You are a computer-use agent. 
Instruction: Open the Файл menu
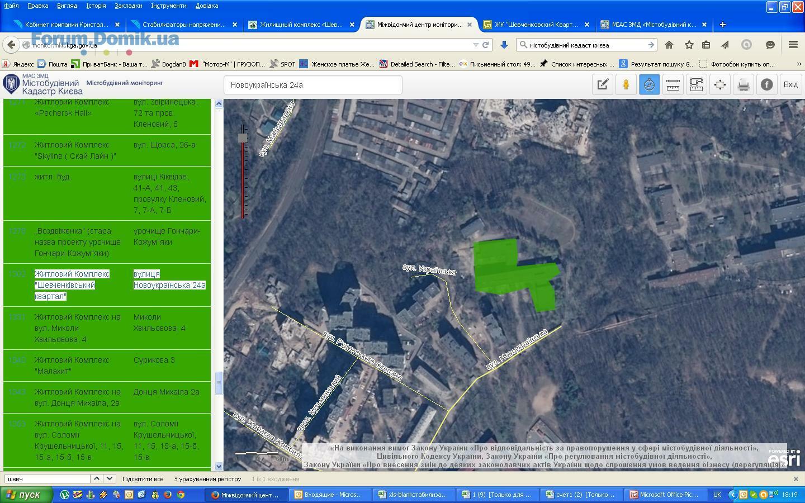click(x=11, y=6)
